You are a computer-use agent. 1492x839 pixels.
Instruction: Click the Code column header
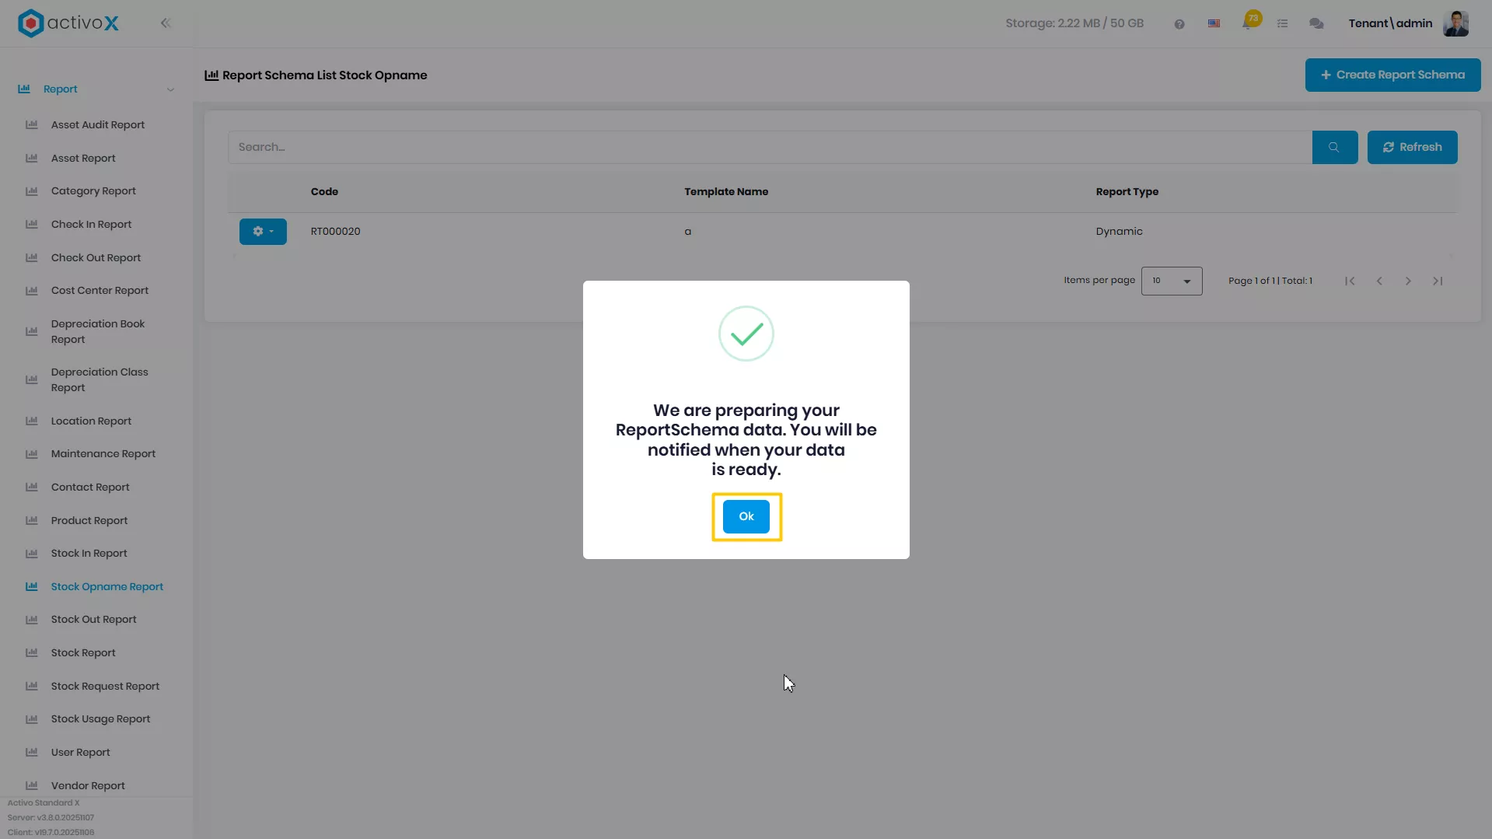pyautogui.click(x=324, y=192)
